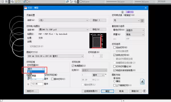Click the layer properties manager icon
Viewport: 171px width, 102px height.
click(x=12, y=1)
